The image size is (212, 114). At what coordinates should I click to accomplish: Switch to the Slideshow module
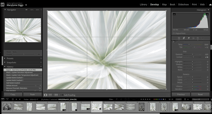[x=183, y=5]
